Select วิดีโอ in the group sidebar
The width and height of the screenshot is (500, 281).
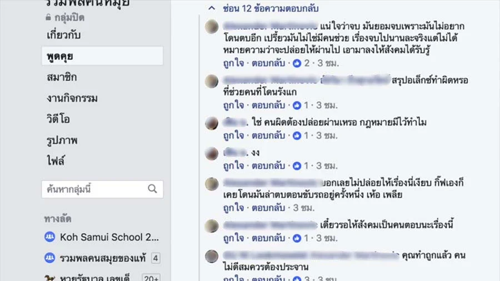click(58, 119)
